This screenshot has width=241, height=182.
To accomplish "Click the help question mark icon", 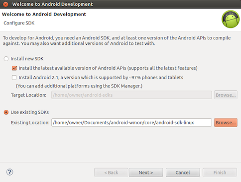I will pos(10,172).
